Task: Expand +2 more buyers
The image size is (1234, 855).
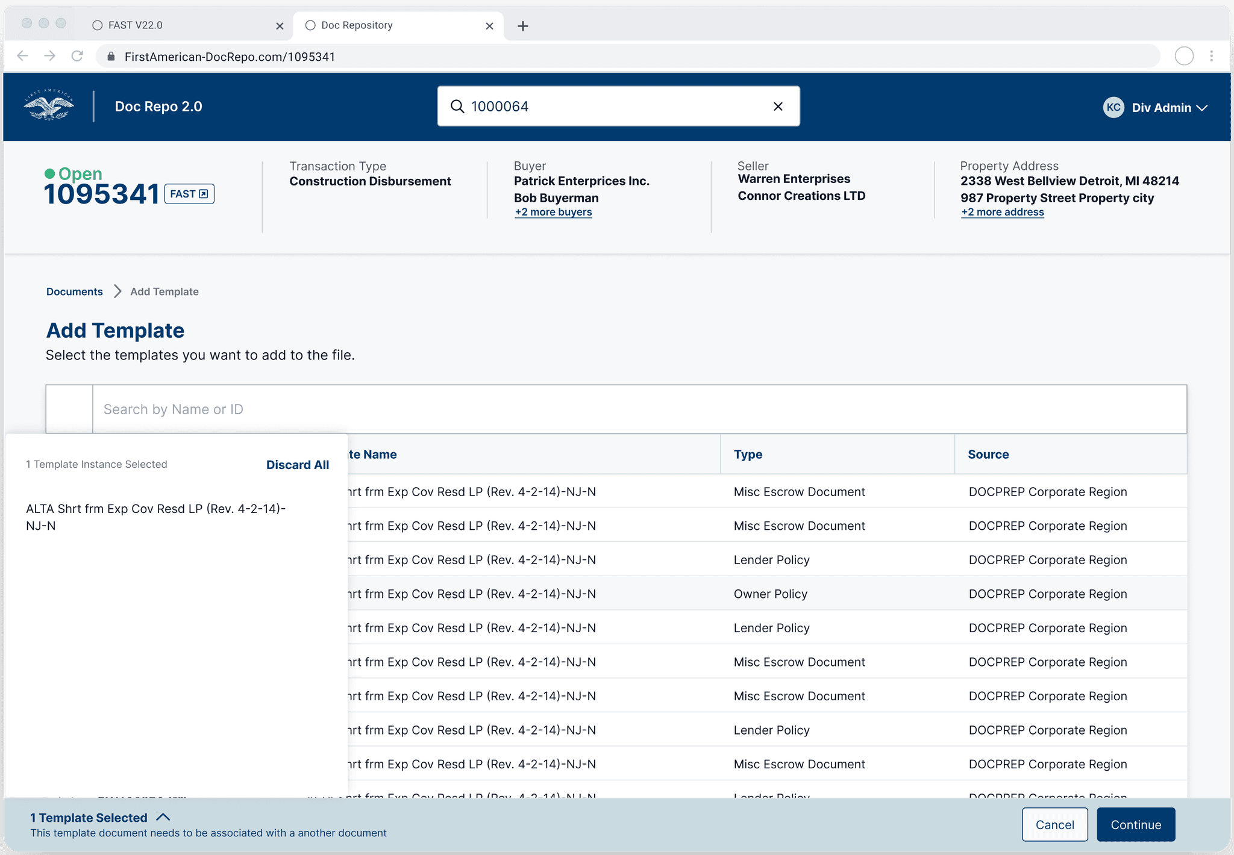Action: point(553,212)
